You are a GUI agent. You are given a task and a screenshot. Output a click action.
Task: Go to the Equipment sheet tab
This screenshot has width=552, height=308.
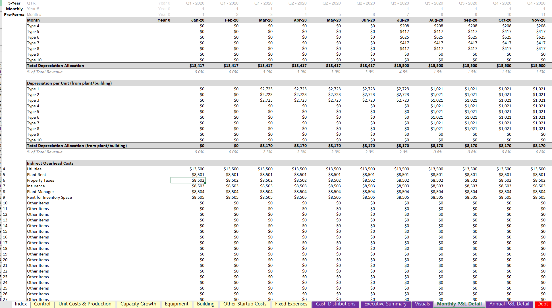point(177,304)
